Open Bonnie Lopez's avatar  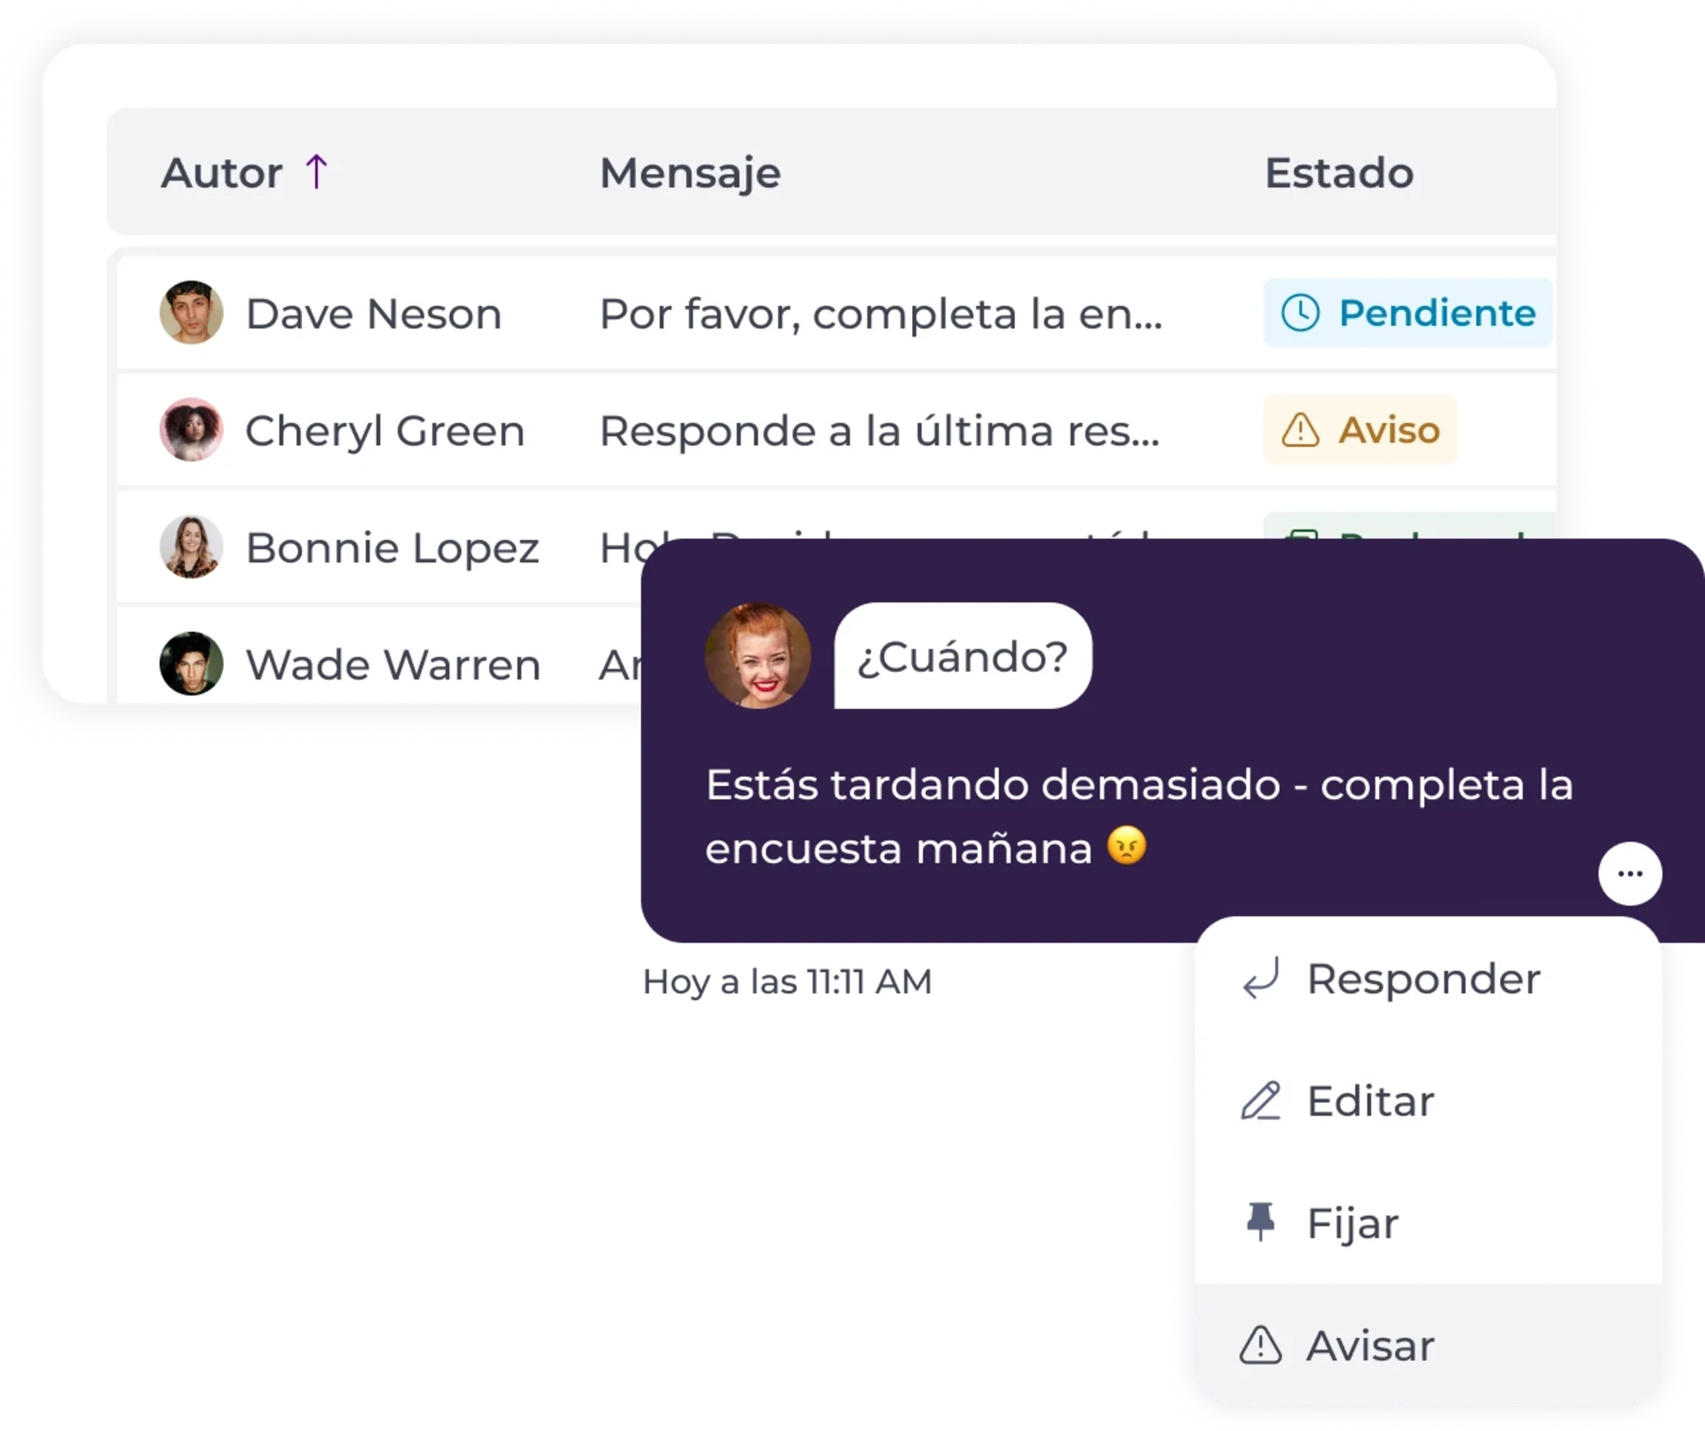coord(191,547)
